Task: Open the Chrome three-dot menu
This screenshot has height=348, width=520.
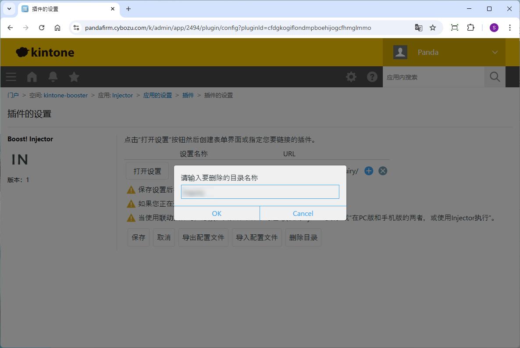Action: pyautogui.click(x=510, y=28)
